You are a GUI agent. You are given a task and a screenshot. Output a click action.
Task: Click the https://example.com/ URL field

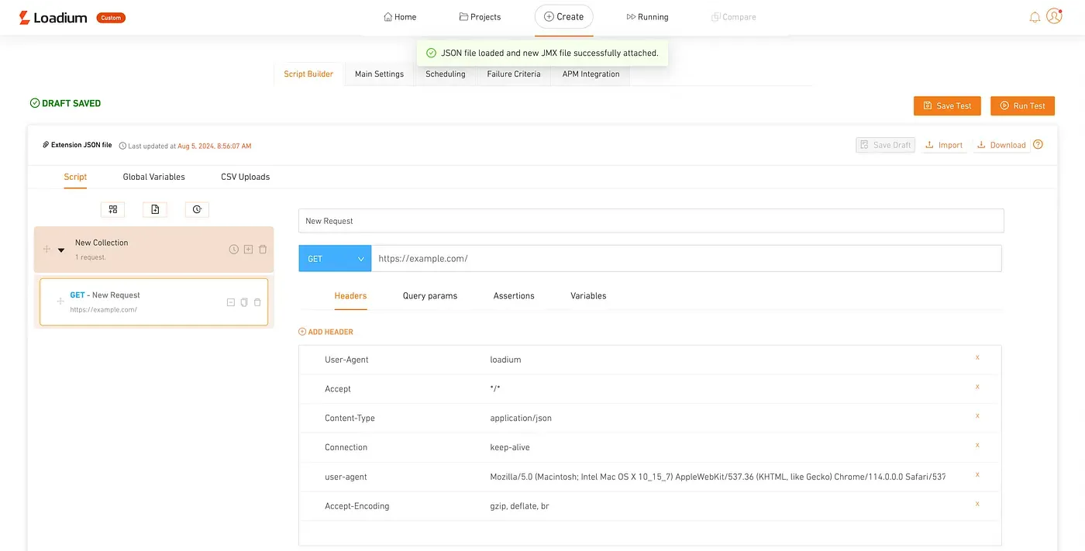687,259
